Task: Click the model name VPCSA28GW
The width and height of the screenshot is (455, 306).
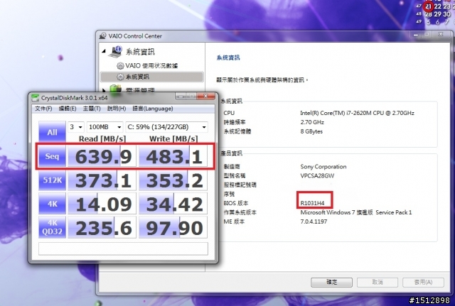Action: (x=317, y=175)
